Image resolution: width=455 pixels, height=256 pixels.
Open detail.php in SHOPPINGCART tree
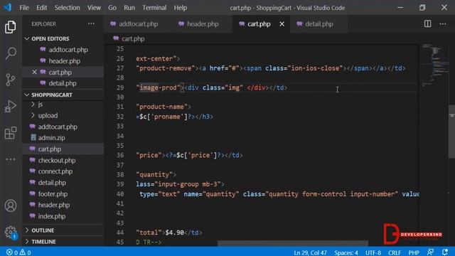coord(52,183)
